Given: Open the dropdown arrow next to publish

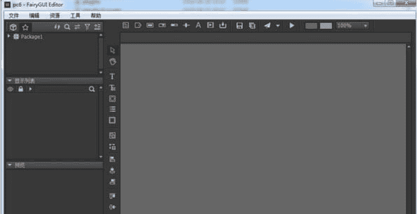Looking at the screenshot, I should tap(278, 26).
